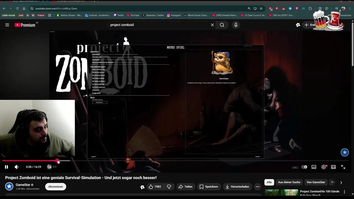Viewport: 354px width, 199px height.
Task: Clear the YouTube search text with X
Action: coord(212,25)
